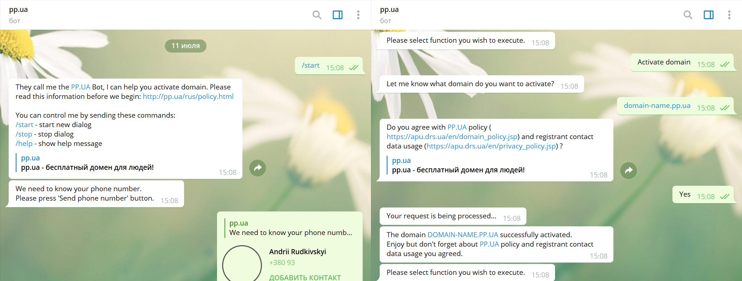Click the /help command link
This screenshot has height=281, width=742.
24,144
